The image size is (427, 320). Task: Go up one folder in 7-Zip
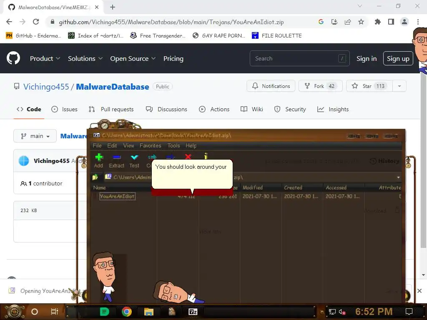pyautogui.click(x=95, y=177)
